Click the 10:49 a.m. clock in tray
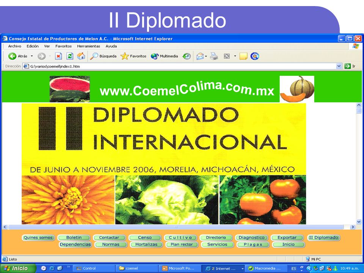The image size is (364, 273). pyautogui.click(x=349, y=268)
